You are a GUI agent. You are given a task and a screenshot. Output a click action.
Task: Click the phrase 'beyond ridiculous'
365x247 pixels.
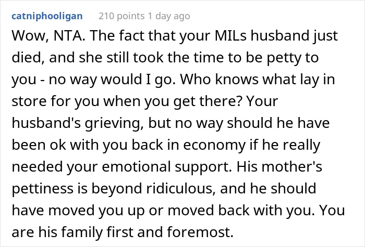(x=152, y=188)
